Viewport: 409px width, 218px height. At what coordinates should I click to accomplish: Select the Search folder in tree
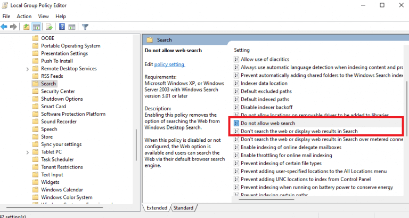[x=48, y=84]
